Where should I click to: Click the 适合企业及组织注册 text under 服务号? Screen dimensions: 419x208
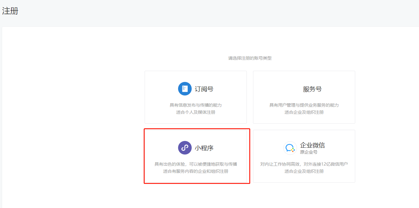[304, 112]
